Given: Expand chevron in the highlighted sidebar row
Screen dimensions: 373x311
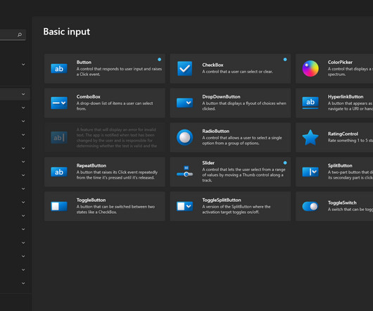Looking at the screenshot, I should (x=23, y=94).
